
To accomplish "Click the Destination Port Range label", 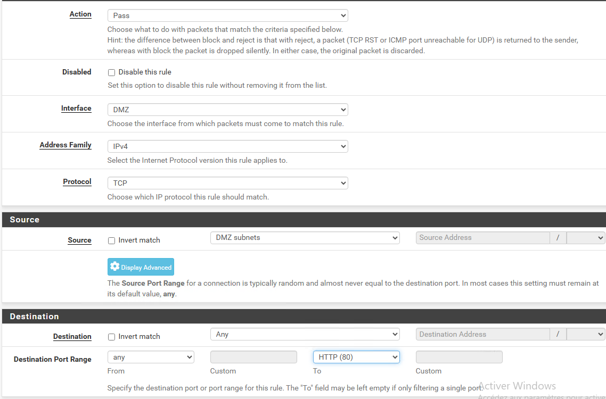I will (x=53, y=360).
